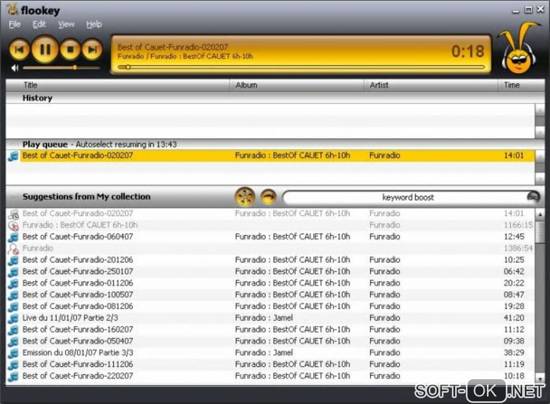
Task: Open the Help menu
Action: [x=94, y=24]
